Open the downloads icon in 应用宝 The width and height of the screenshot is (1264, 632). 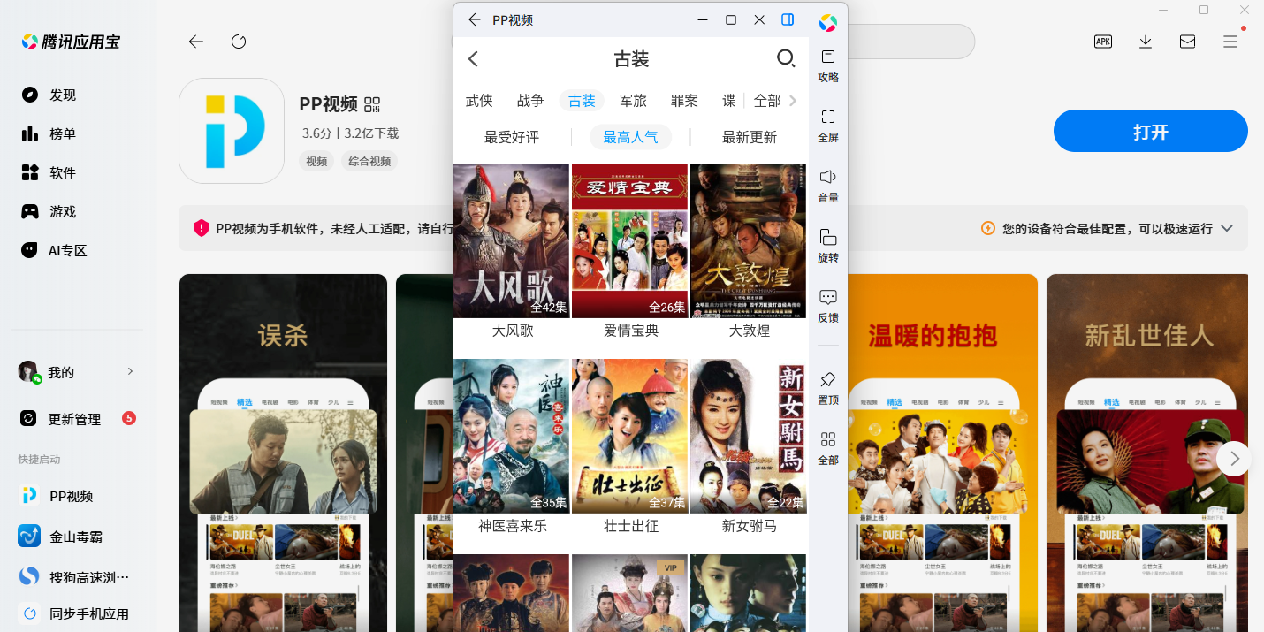(x=1146, y=42)
